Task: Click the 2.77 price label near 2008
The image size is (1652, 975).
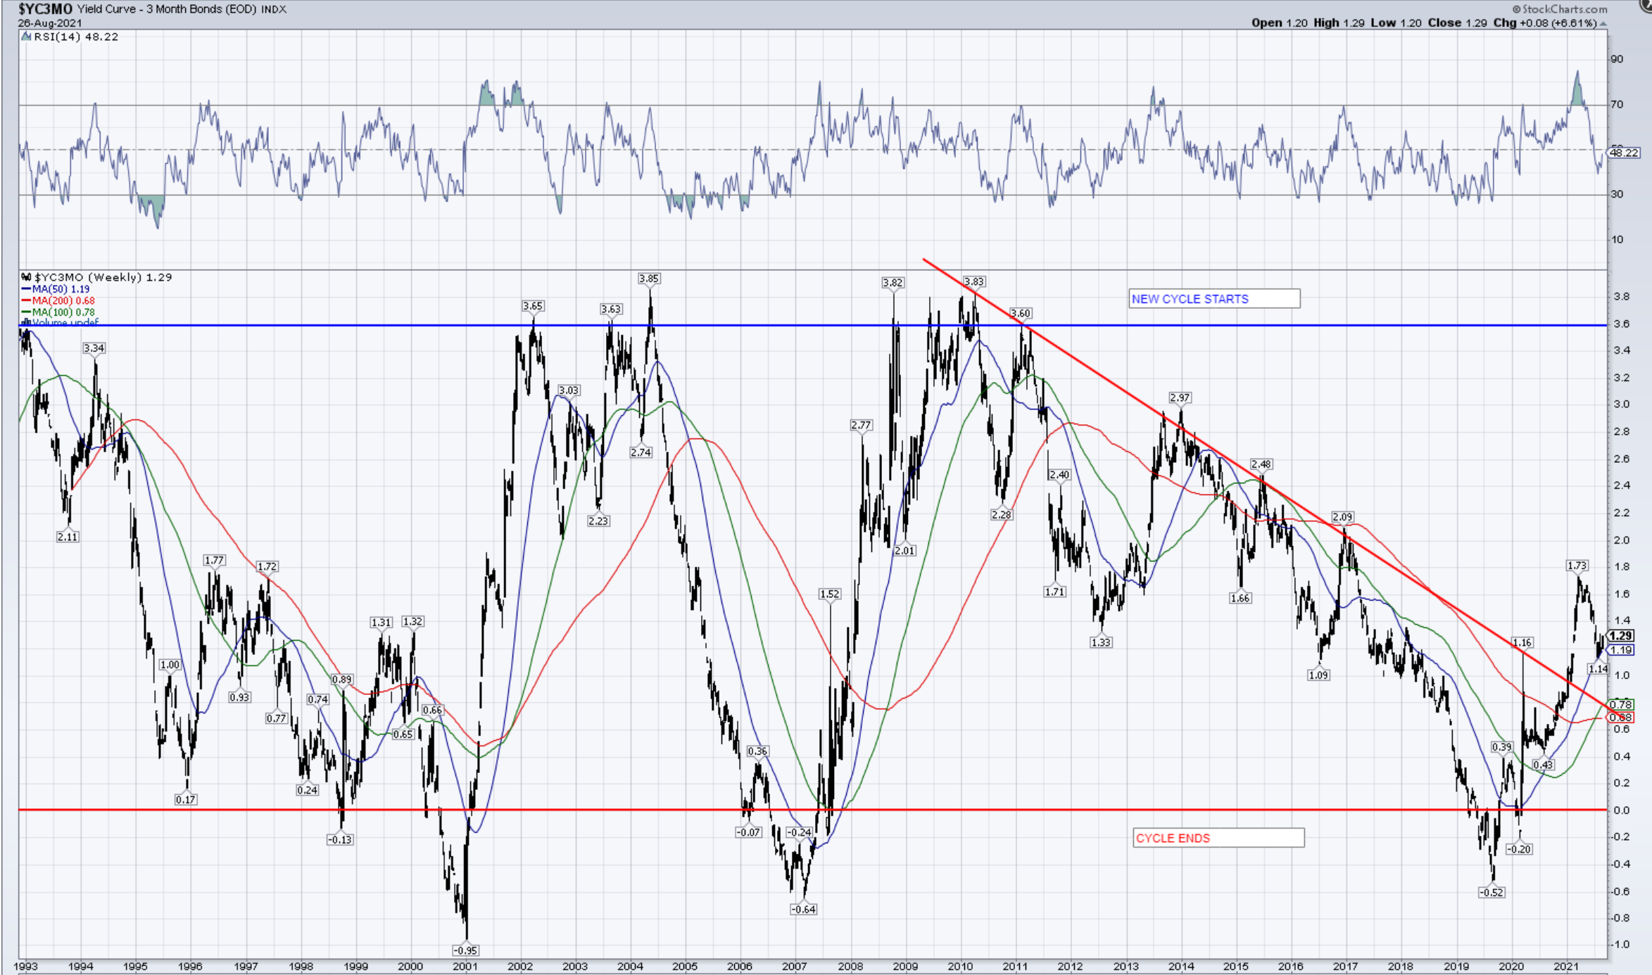Action: point(861,425)
